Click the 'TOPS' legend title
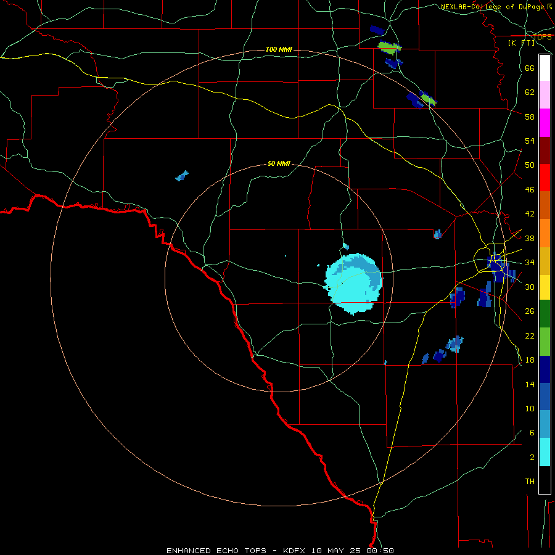 point(542,37)
